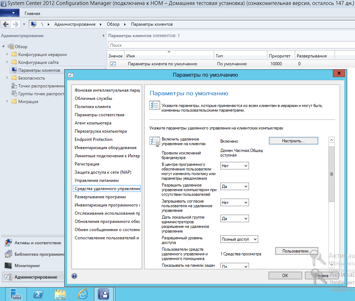Open the dialog help icon
This screenshot has width=355, height=301.
pyautogui.click(x=74, y=276)
